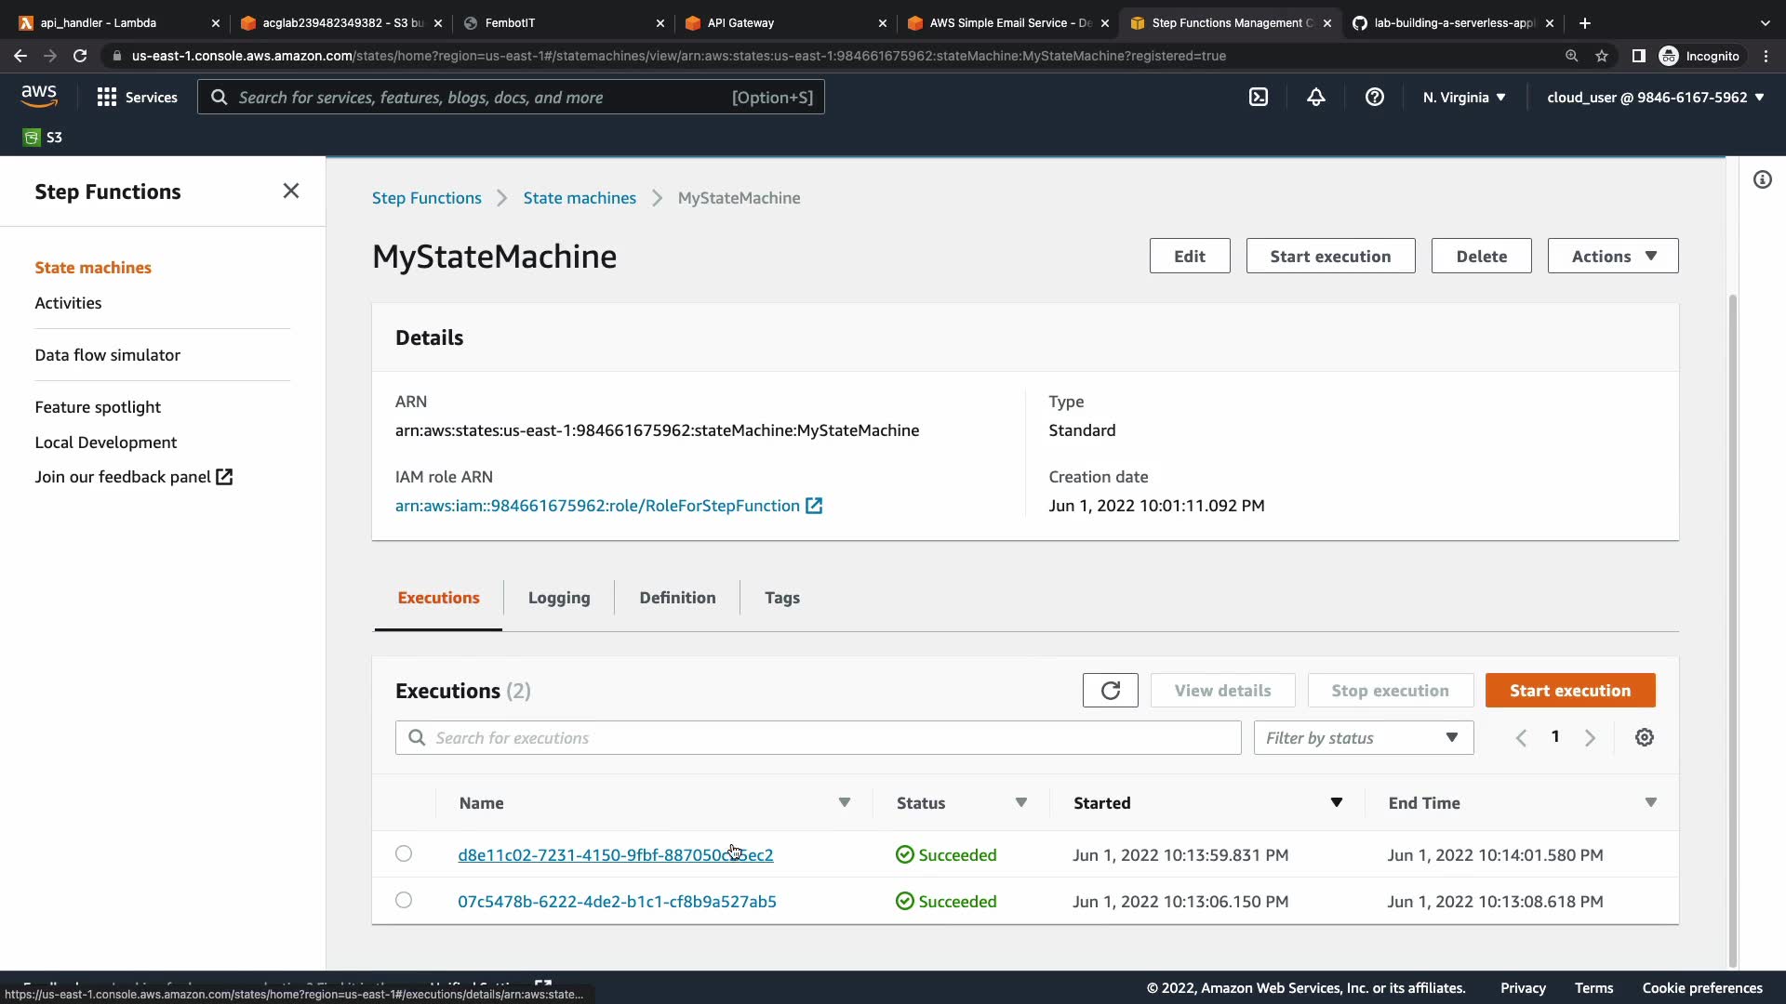Open the AWS CloudShell icon
Screen dimensions: 1786x1004
tap(1258, 97)
